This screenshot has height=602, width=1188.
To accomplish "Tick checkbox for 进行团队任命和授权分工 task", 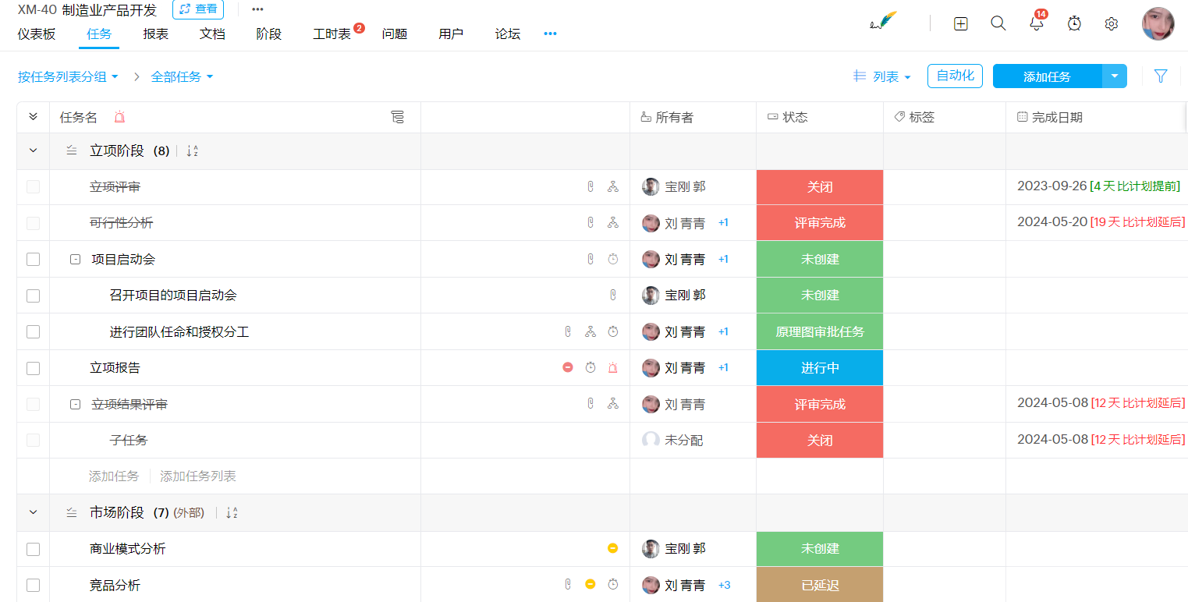I will 33,331.
